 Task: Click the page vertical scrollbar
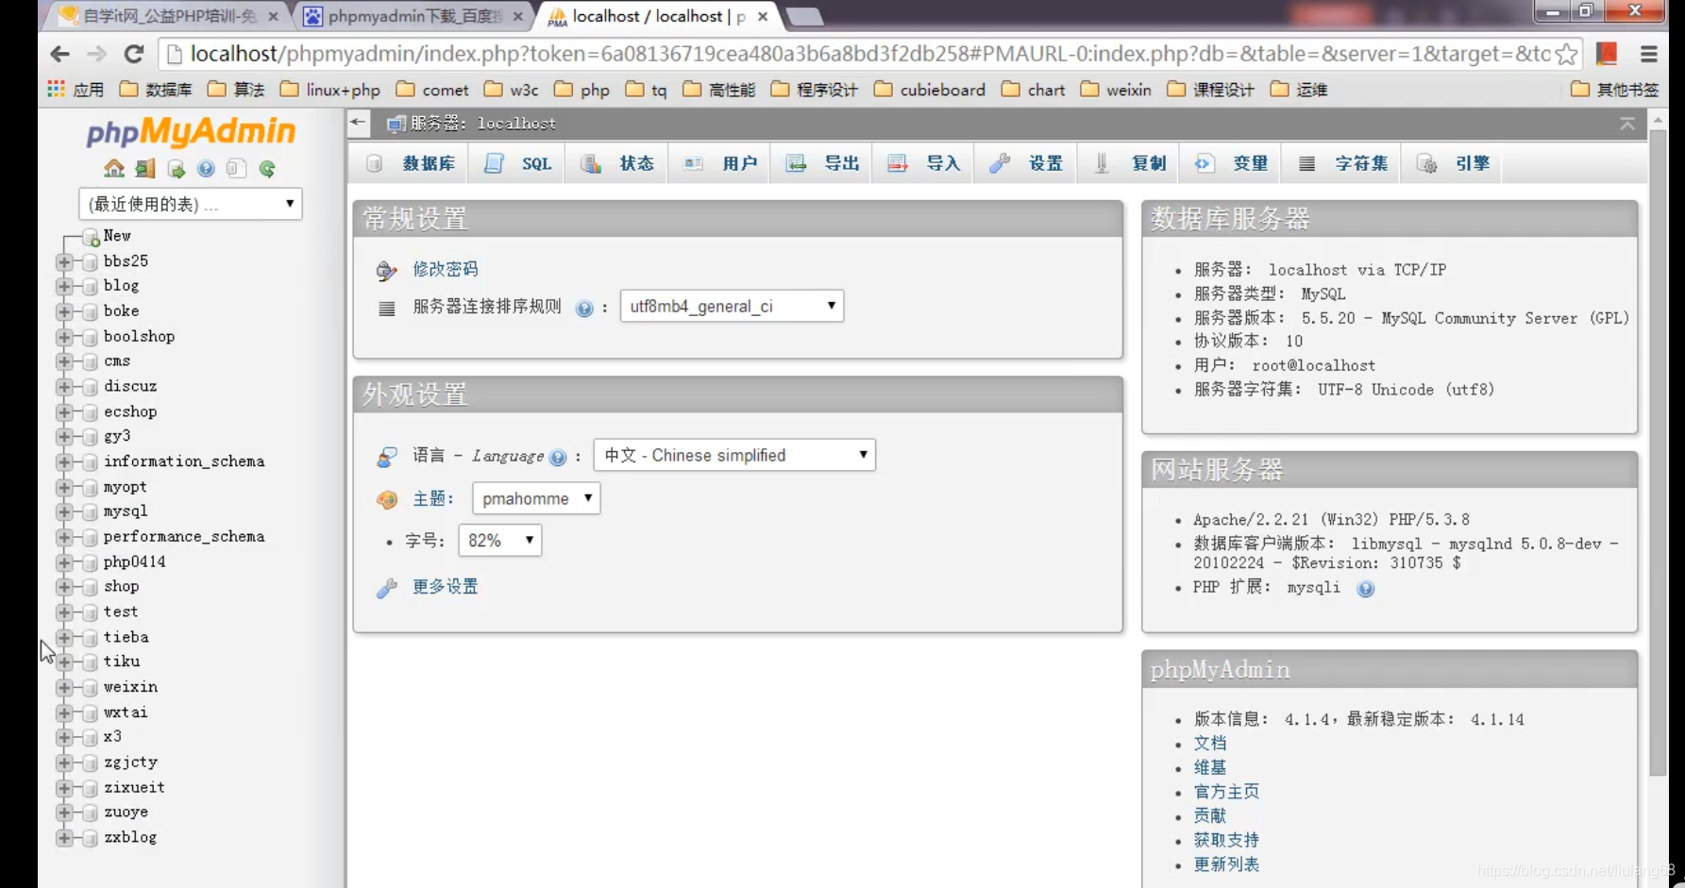(1658, 453)
